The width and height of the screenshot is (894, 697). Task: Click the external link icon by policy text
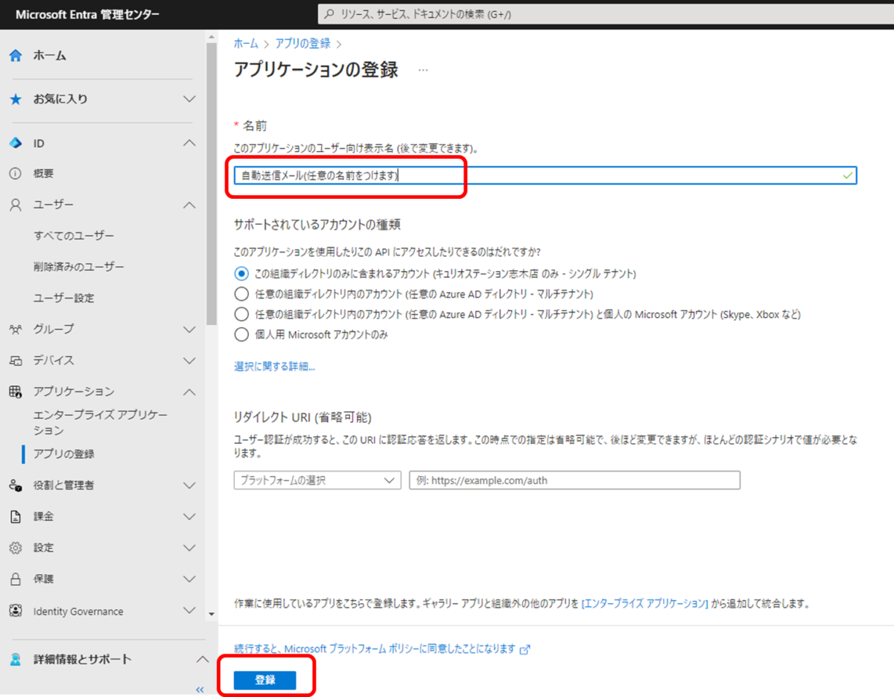pos(524,649)
